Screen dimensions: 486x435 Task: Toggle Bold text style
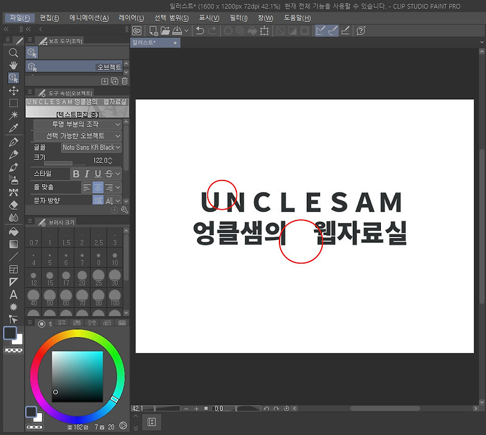(76, 174)
